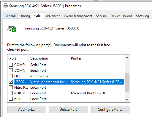Click the port list scrollbar thumb
The width and height of the screenshot is (152, 117).
click(x=127, y=82)
